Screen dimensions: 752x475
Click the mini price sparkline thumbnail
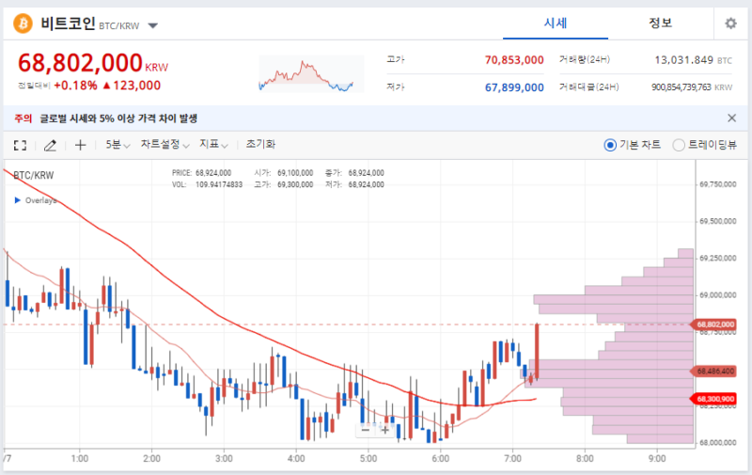click(311, 73)
